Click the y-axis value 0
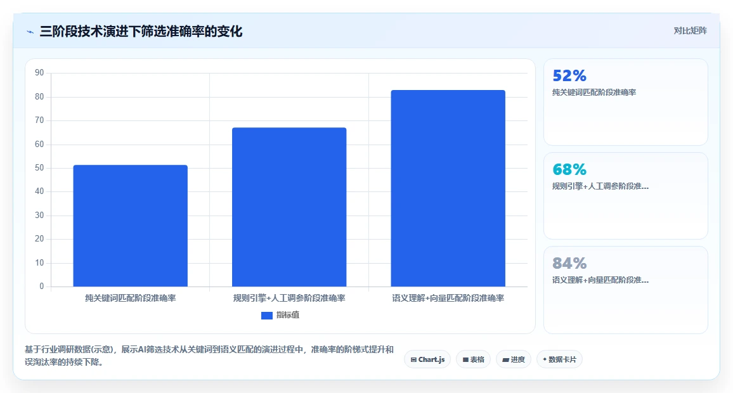 point(42,287)
